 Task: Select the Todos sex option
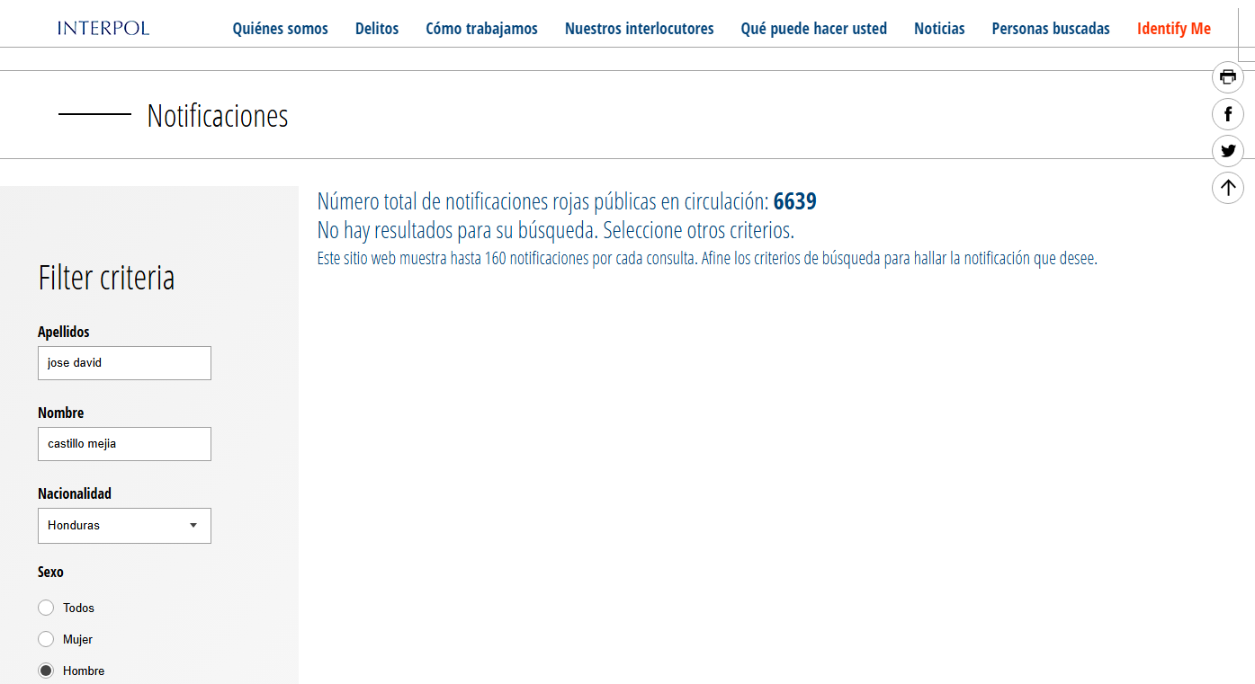click(x=46, y=608)
